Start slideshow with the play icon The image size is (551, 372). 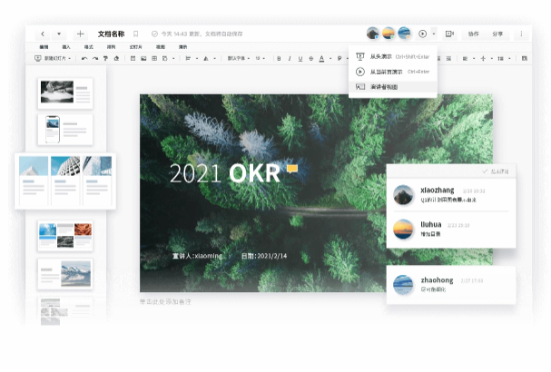[422, 34]
